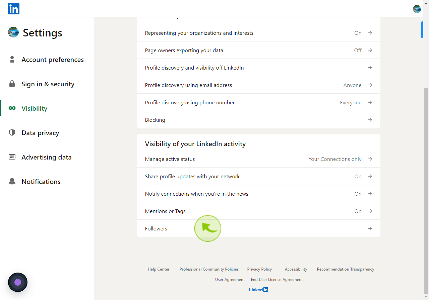Viewport: 429px width, 300px height.
Task: Open Accessibility footer link
Action: coord(296,269)
